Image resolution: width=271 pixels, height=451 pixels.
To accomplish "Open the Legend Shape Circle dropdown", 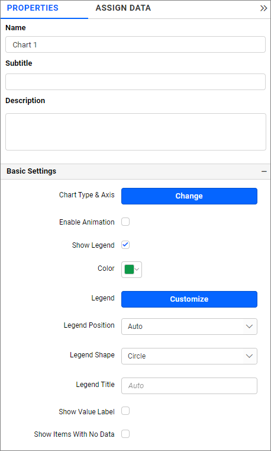I will click(189, 356).
